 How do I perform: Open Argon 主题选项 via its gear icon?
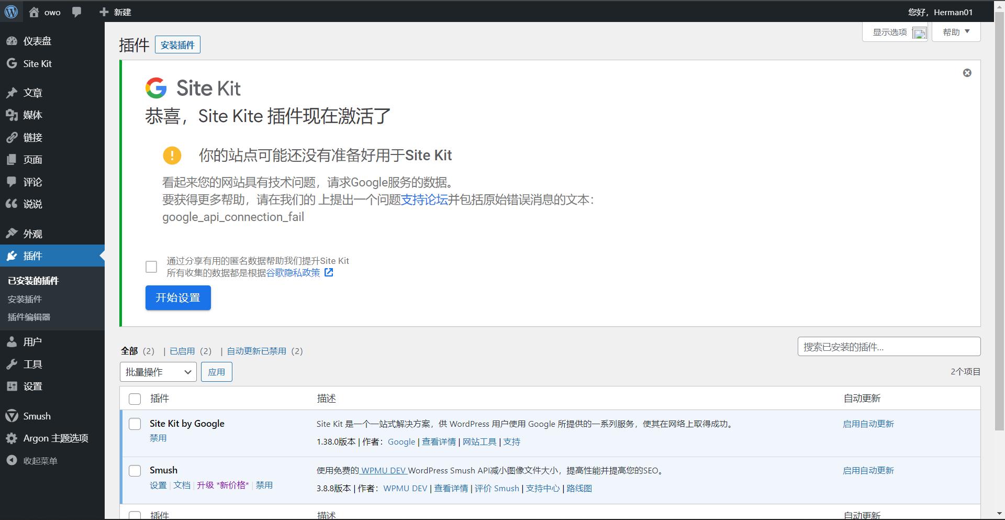click(x=12, y=438)
